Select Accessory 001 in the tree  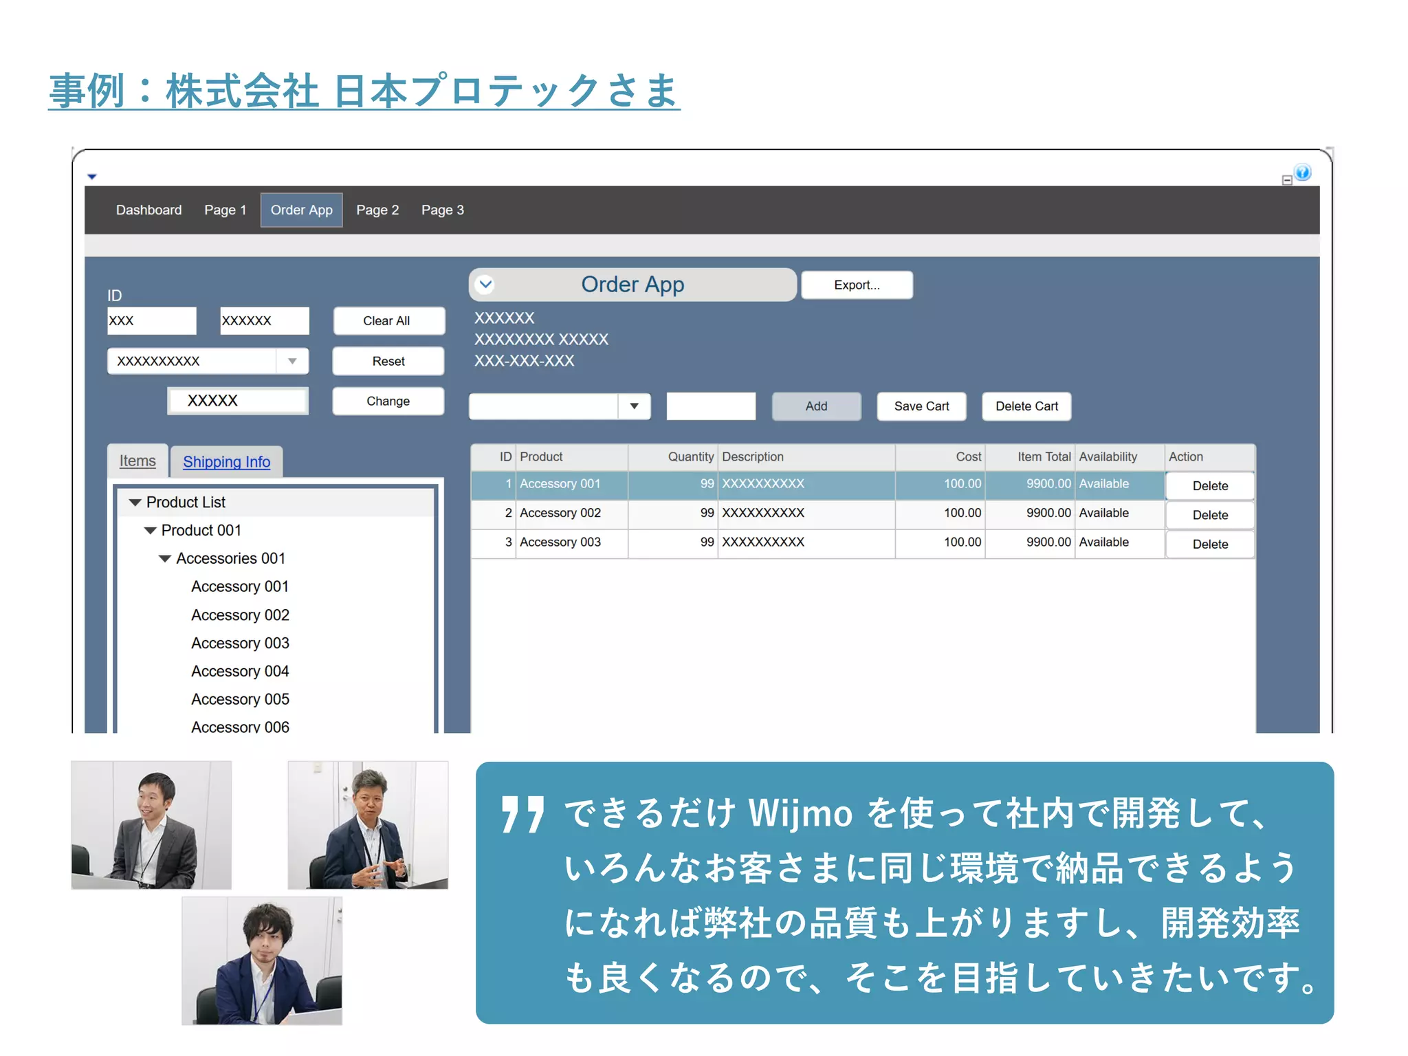[240, 586]
